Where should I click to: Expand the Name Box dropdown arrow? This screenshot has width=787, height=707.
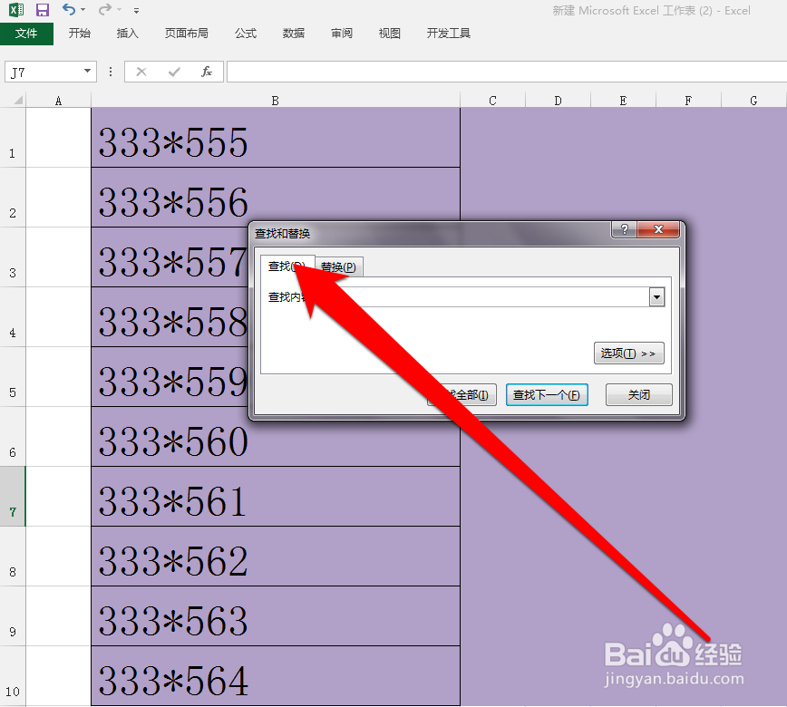click(x=88, y=72)
